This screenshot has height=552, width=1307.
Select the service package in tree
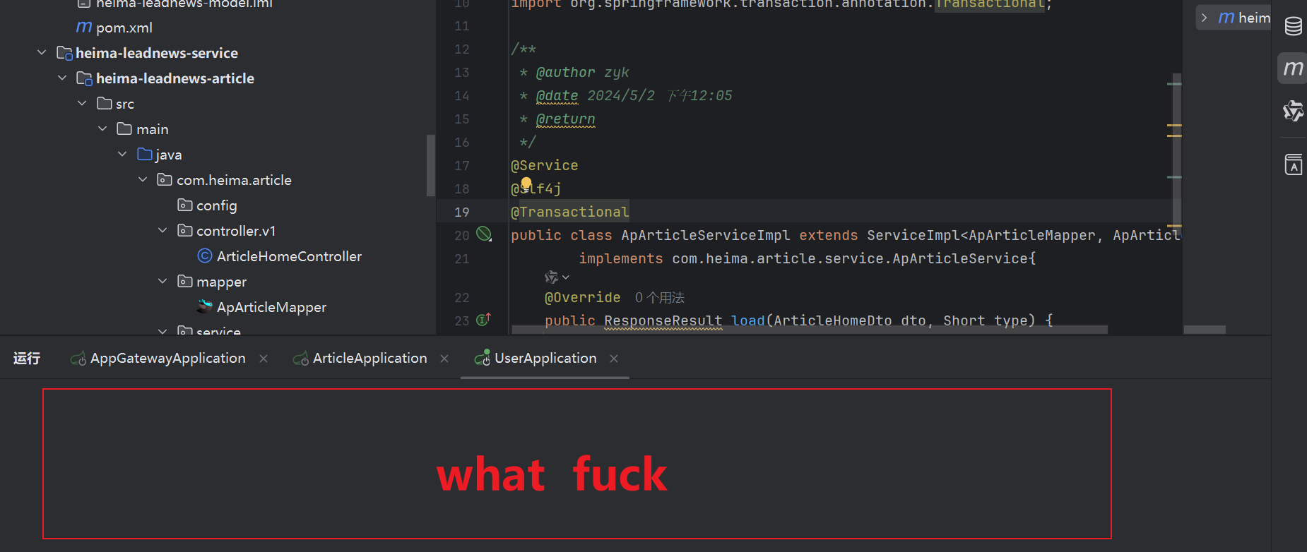click(209, 330)
